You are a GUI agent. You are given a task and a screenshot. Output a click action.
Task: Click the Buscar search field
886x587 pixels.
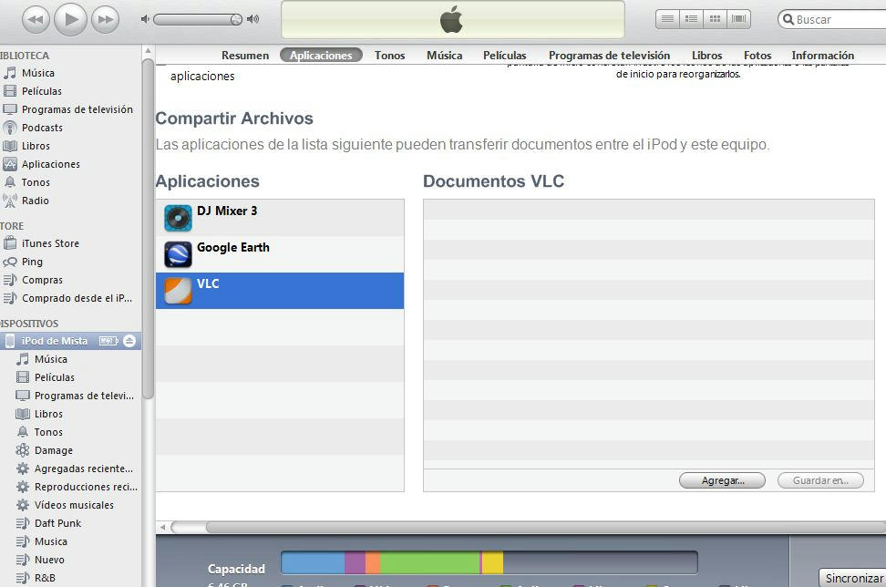point(832,19)
